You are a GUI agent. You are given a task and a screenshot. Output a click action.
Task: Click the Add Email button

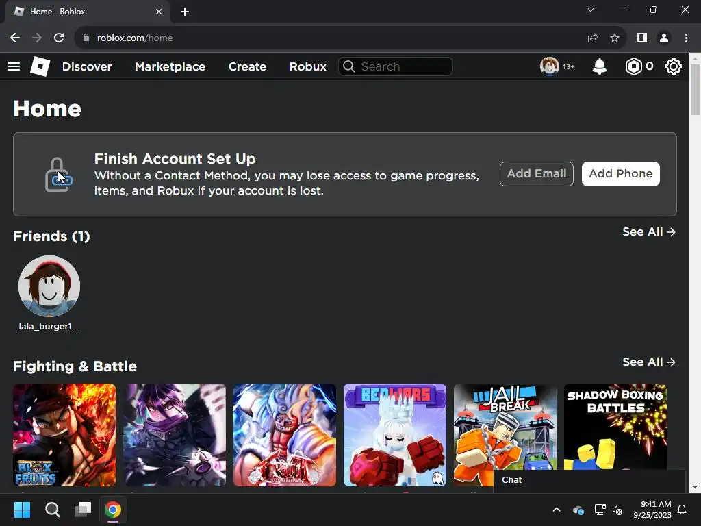click(537, 173)
